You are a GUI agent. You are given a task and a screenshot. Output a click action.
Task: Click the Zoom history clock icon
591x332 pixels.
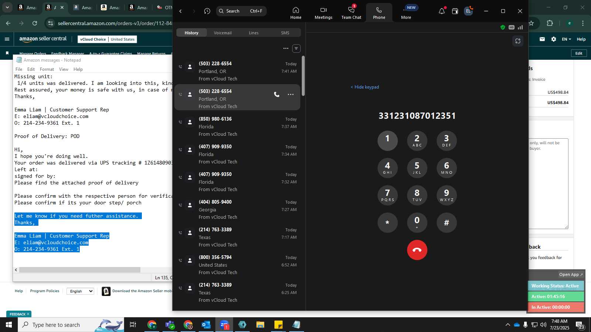point(207,11)
